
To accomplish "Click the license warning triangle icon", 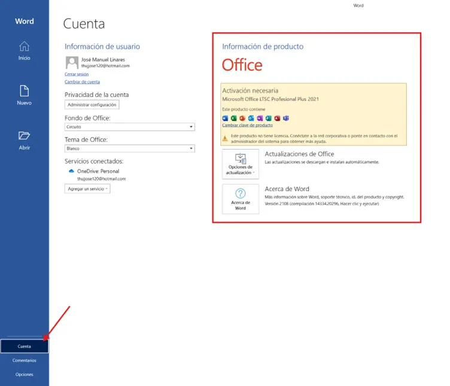I will 225,139.
